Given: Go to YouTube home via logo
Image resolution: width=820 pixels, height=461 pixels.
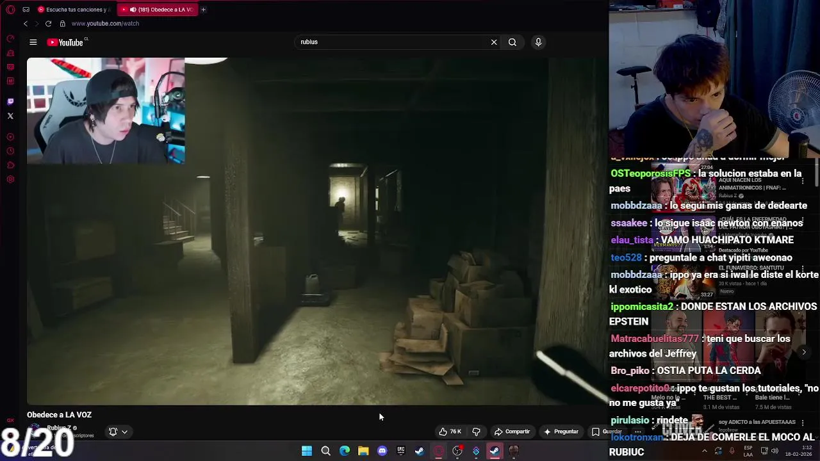Looking at the screenshot, I should [67, 42].
